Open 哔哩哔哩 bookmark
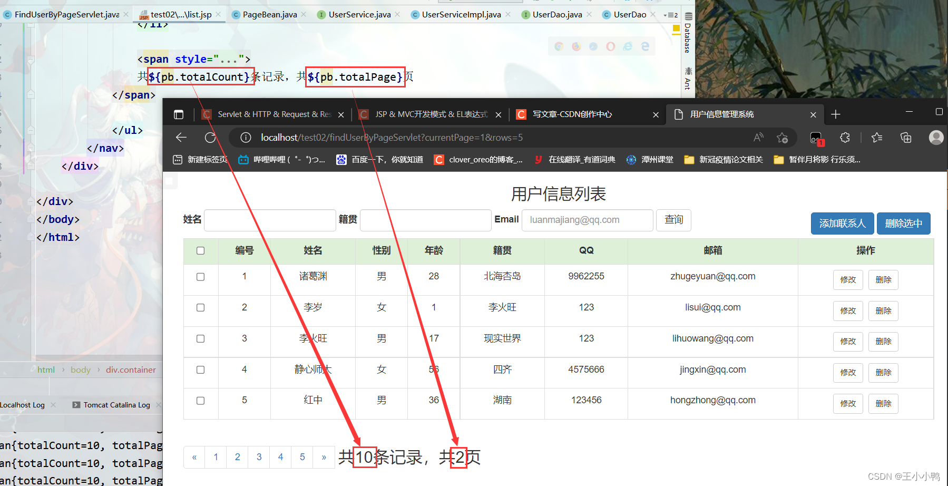The width and height of the screenshot is (948, 486). click(x=281, y=160)
